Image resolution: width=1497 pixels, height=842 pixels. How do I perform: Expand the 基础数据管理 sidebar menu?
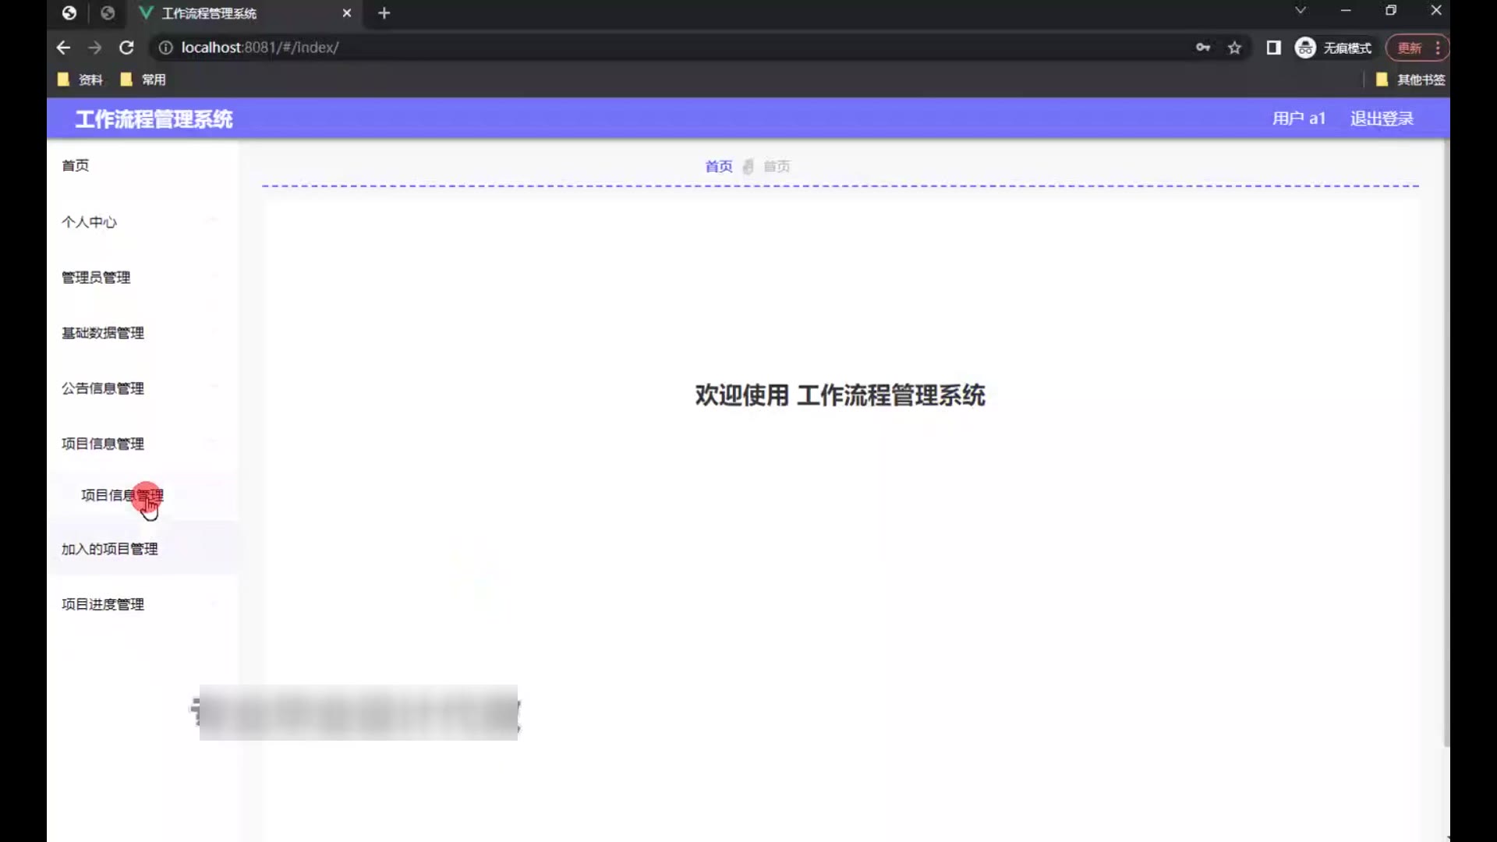pyautogui.click(x=103, y=333)
